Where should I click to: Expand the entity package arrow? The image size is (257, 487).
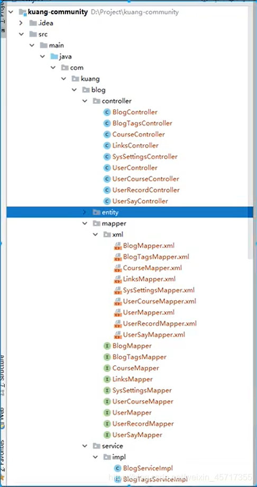[x=84, y=212]
